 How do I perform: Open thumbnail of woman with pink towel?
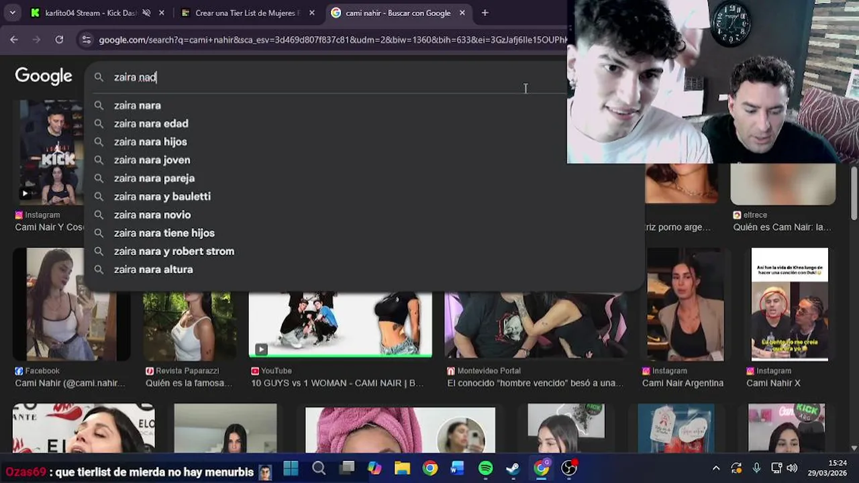pyautogui.click(x=400, y=430)
